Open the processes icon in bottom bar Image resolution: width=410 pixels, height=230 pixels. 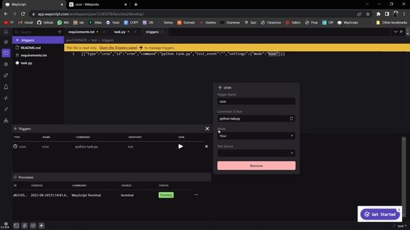pos(24,226)
